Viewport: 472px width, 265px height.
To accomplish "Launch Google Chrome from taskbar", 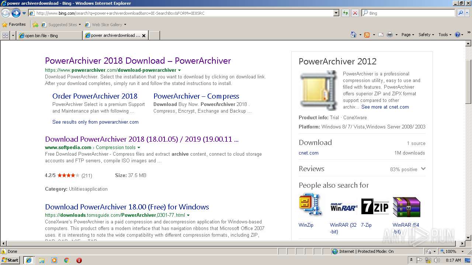I will click(67, 260).
